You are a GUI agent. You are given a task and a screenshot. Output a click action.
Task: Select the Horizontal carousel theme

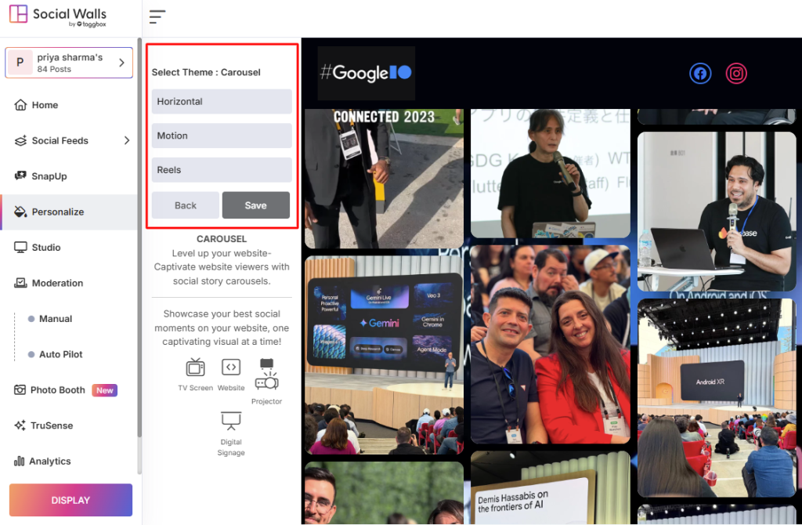(x=222, y=102)
